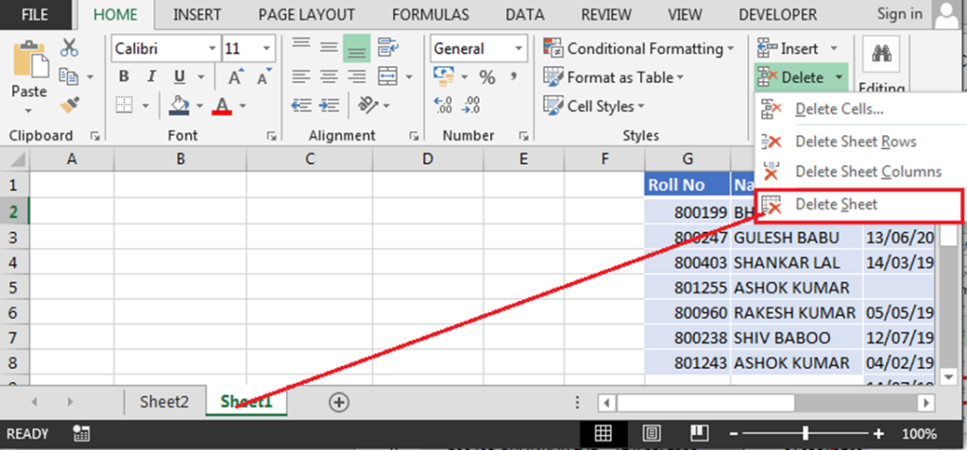Click the New Sheet plus icon
The height and width of the screenshot is (450, 967).
tap(338, 402)
